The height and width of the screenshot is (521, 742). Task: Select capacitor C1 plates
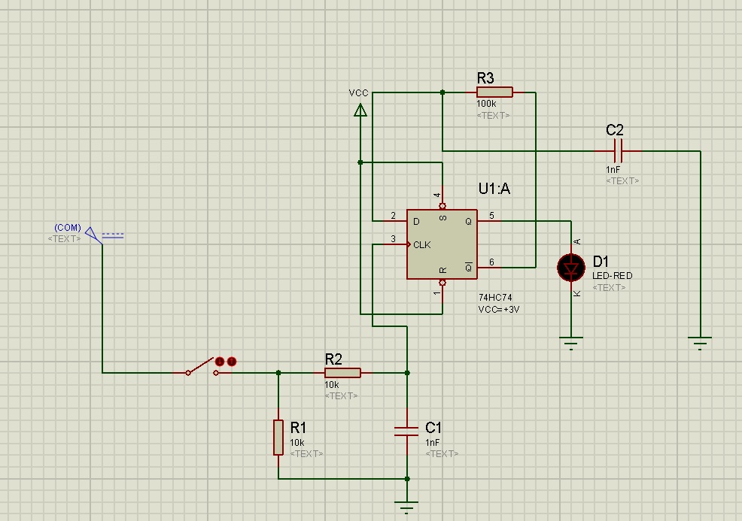[x=406, y=432]
